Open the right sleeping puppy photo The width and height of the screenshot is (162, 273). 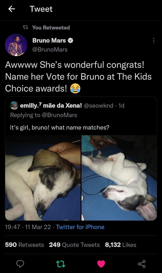[119, 178]
